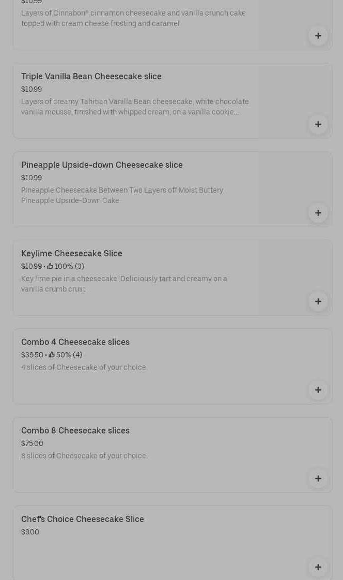Add Combo 4 Cheesecake slices to cart

(318, 390)
